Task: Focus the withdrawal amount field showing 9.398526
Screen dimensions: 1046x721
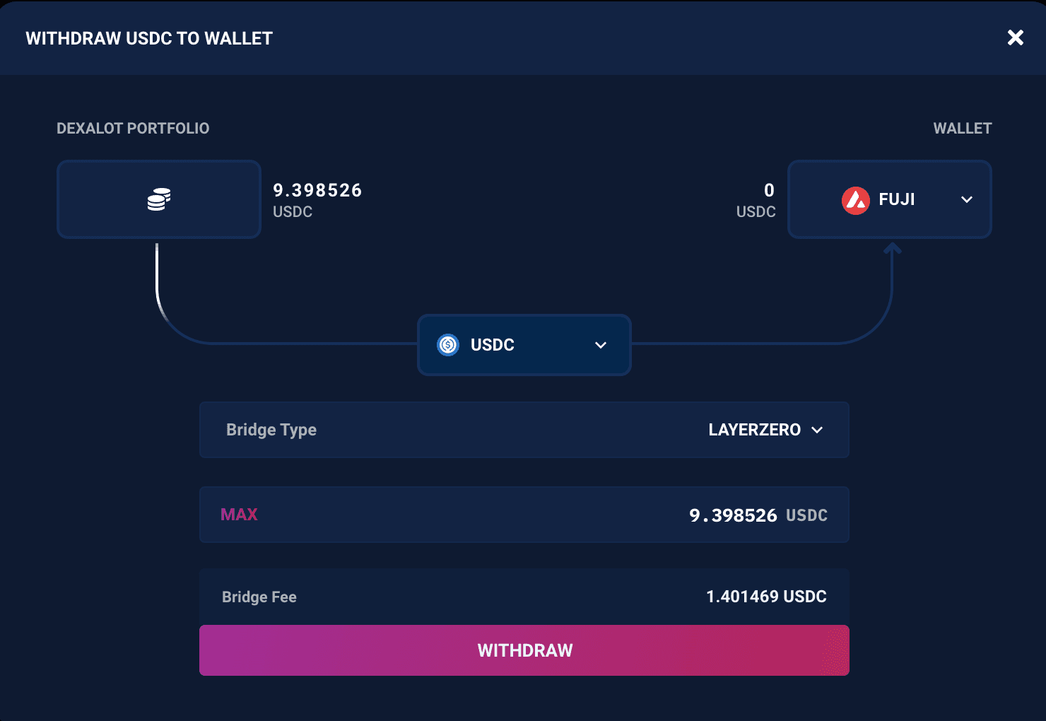Action: click(732, 515)
